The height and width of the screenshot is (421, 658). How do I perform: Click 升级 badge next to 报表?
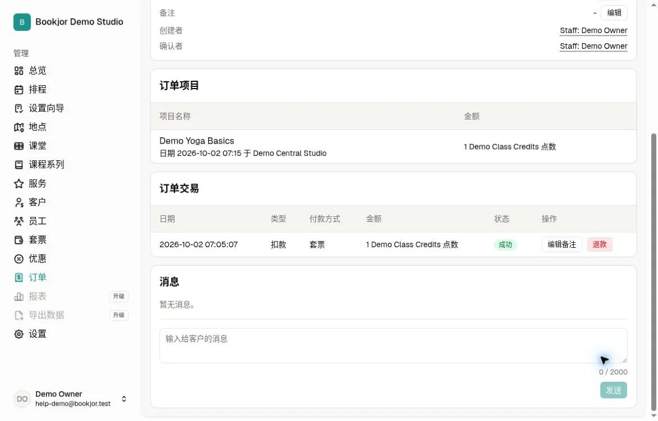pyautogui.click(x=119, y=297)
